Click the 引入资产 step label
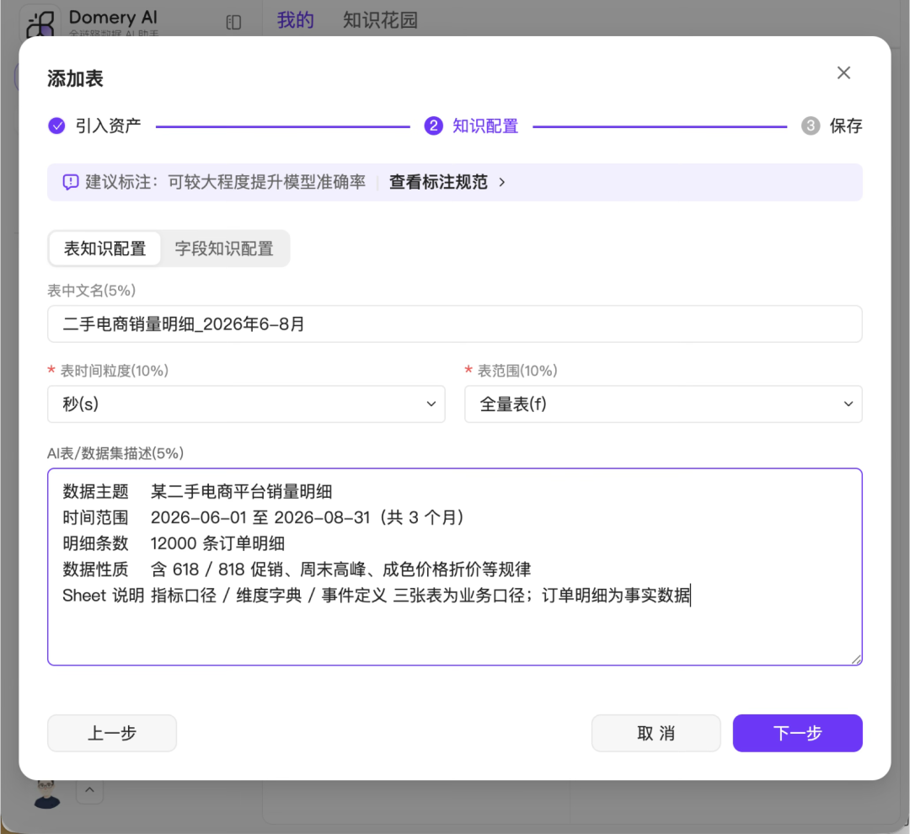The height and width of the screenshot is (834, 910). (108, 126)
